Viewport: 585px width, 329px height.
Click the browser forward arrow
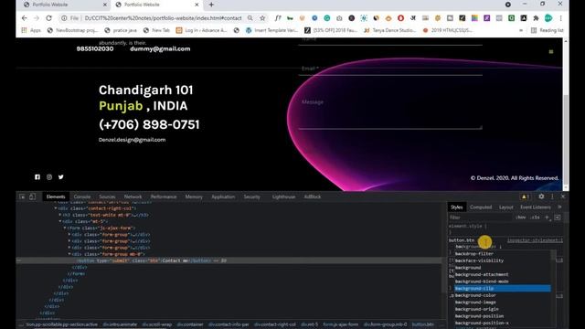[37, 18]
